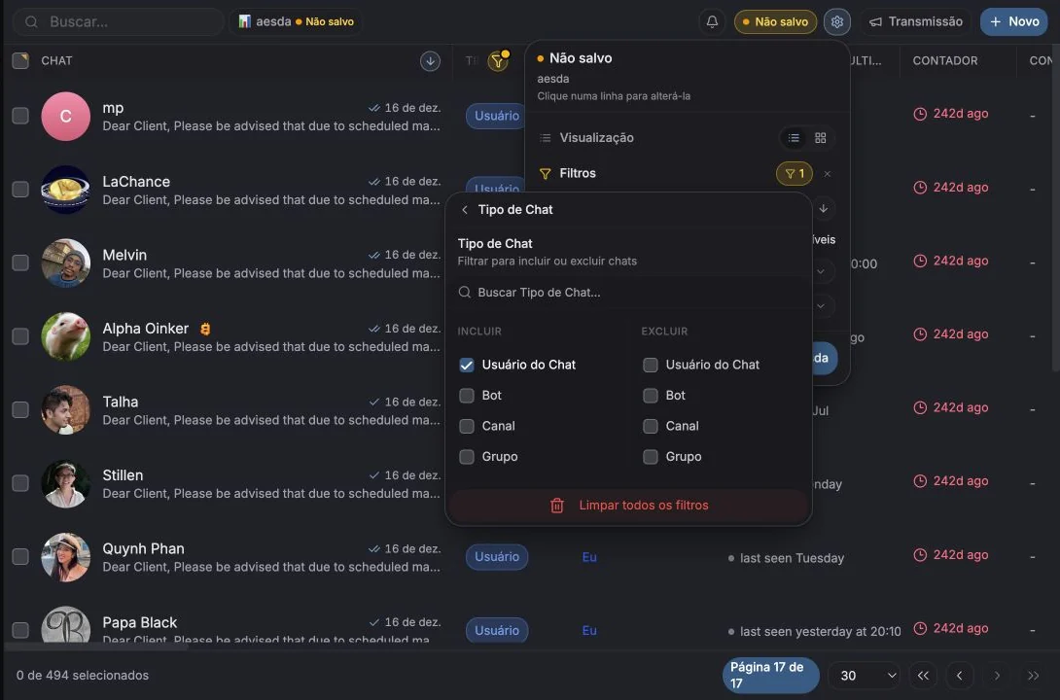
Task: Click the clock icon in mp row
Action: (x=920, y=114)
